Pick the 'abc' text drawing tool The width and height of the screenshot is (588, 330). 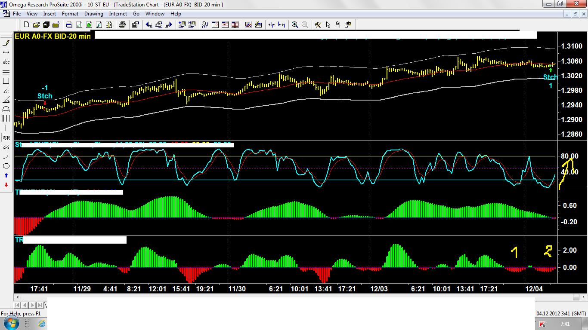click(x=6, y=62)
